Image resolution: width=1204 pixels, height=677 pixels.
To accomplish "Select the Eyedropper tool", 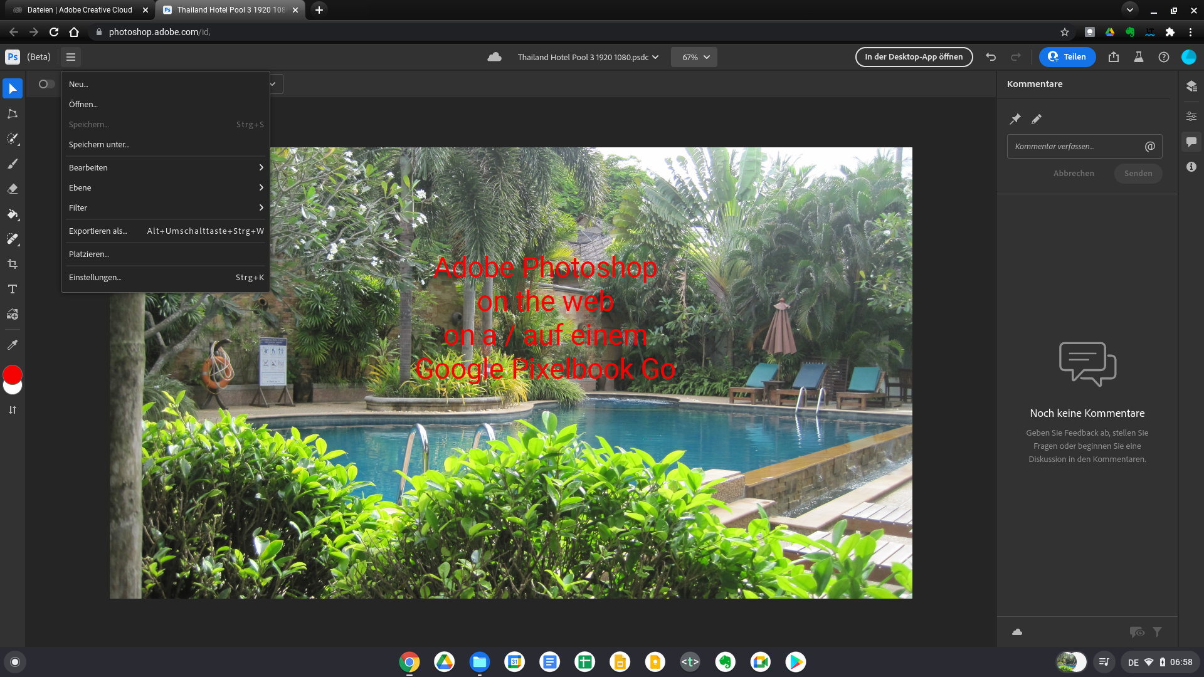I will (x=13, y=345).
